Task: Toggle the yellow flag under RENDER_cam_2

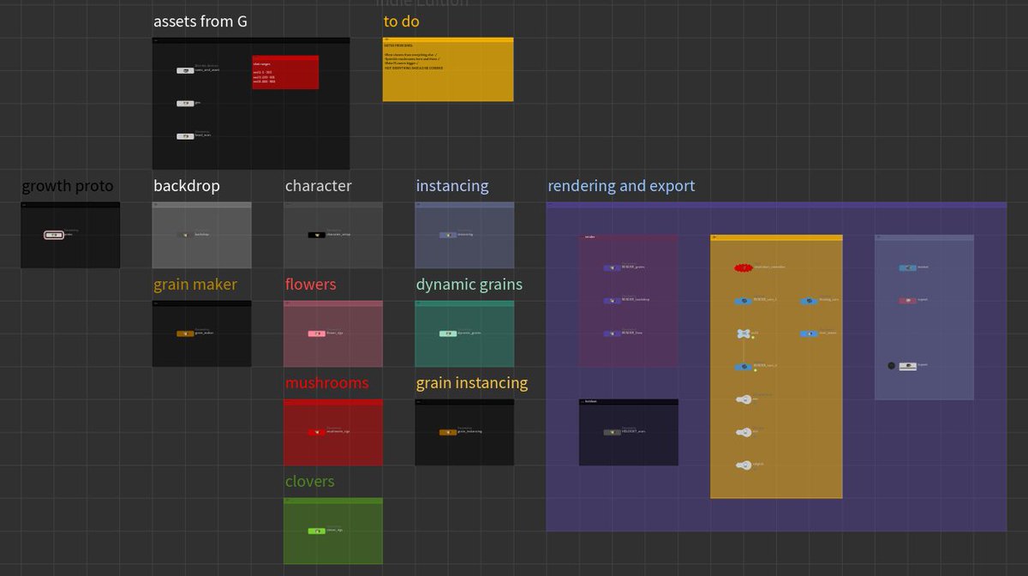Action: (x=755, y=370)
